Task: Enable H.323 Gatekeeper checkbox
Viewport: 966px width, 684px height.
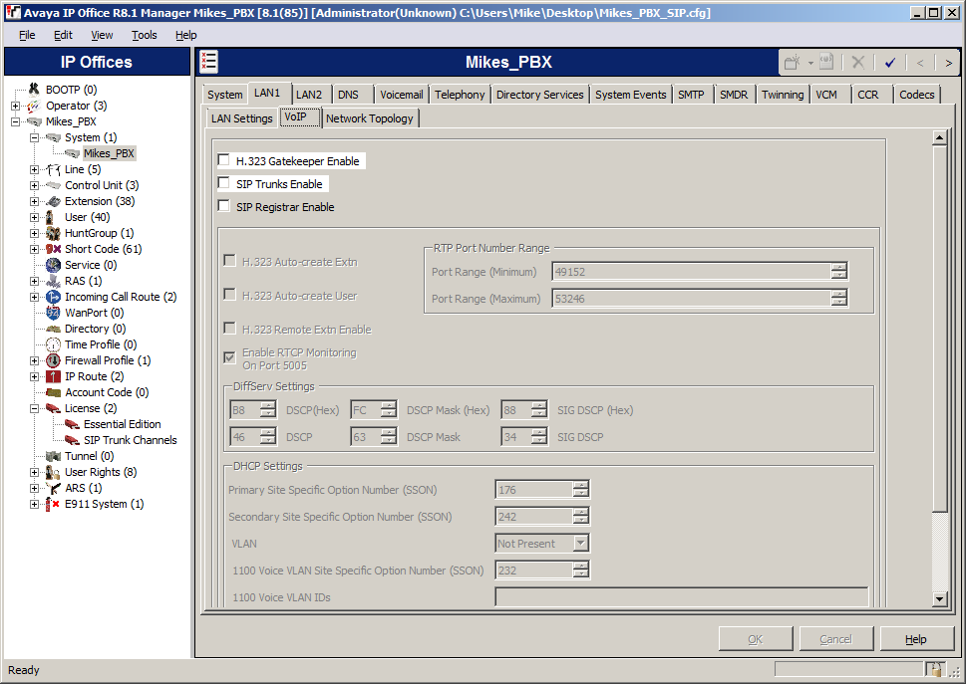Action: pyautogui.click(x=223, y=160)
